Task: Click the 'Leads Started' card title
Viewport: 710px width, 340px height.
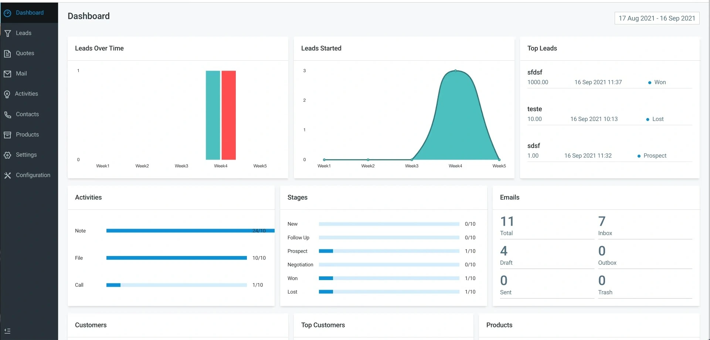Action: (321, 48)
